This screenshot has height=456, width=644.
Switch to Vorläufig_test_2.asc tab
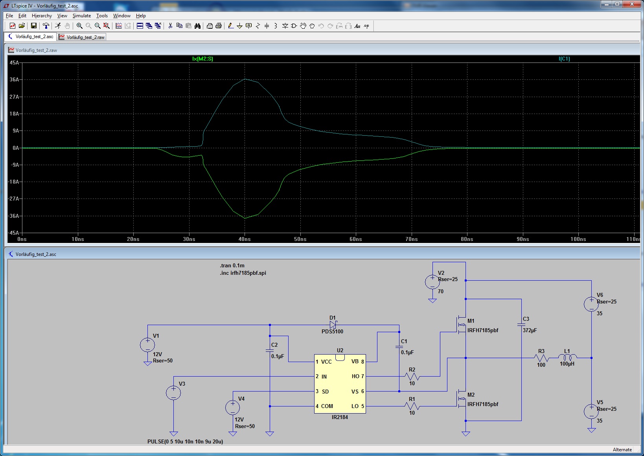coord(30,37)
